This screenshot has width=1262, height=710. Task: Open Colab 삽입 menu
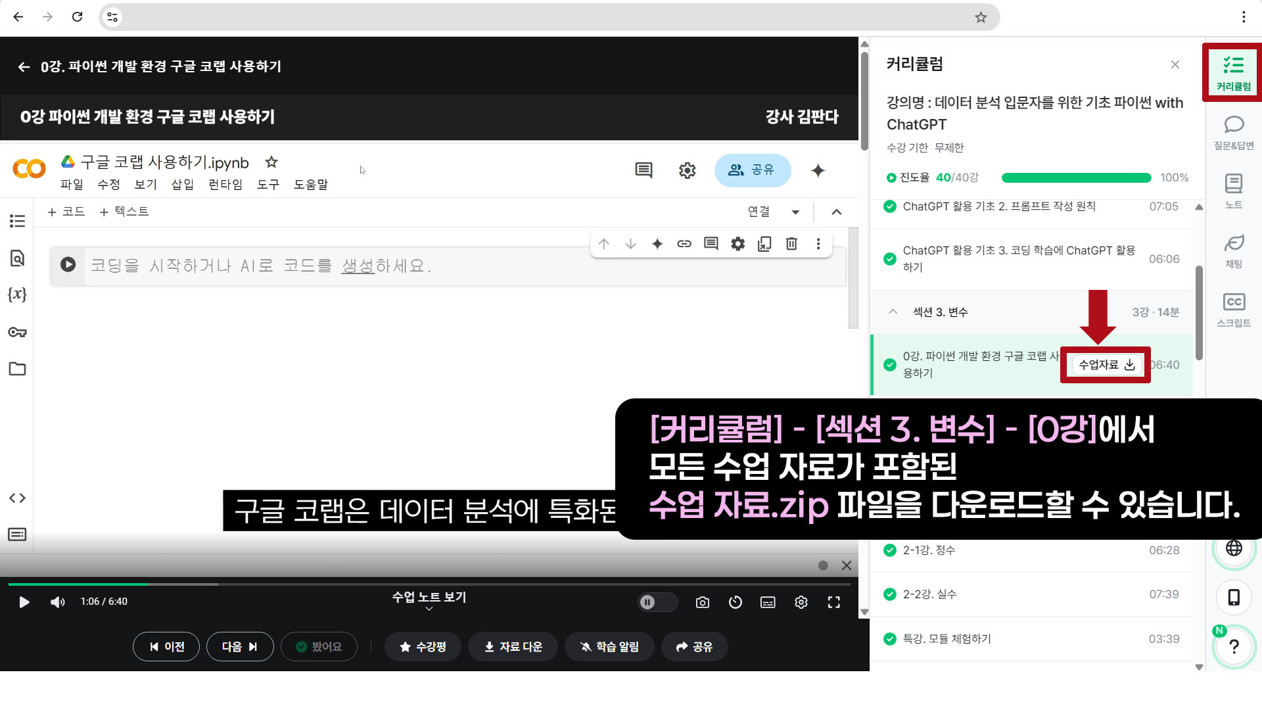click(182, 185)
